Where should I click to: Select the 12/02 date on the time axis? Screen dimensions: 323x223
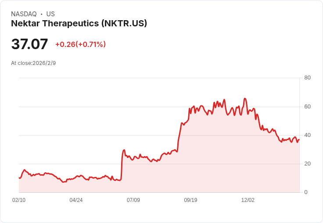(x=248, y=200)
